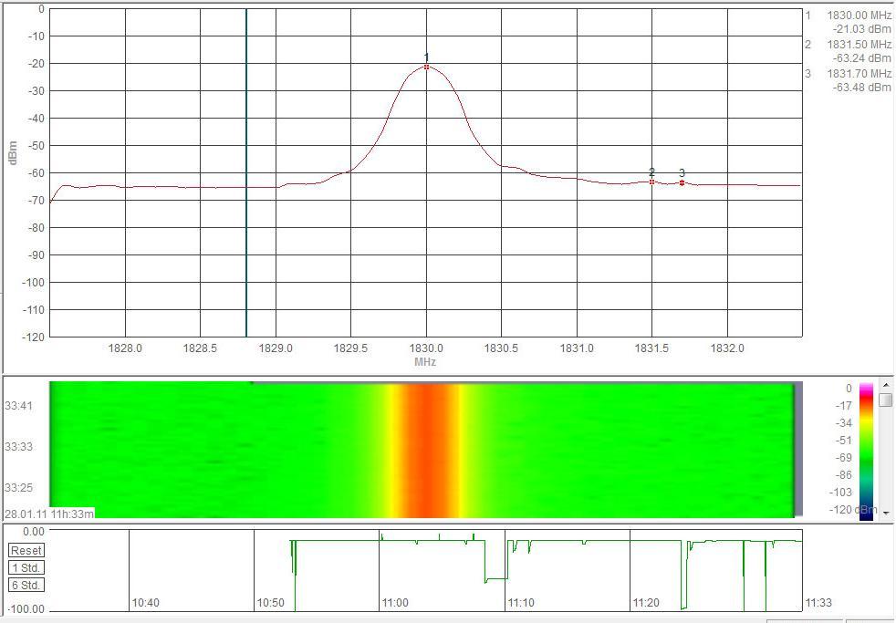The width and height of the screenshot is (896, 623).
Task: Click the vertical cursor line near 1828.8 MHz
Action: point(246,172)
